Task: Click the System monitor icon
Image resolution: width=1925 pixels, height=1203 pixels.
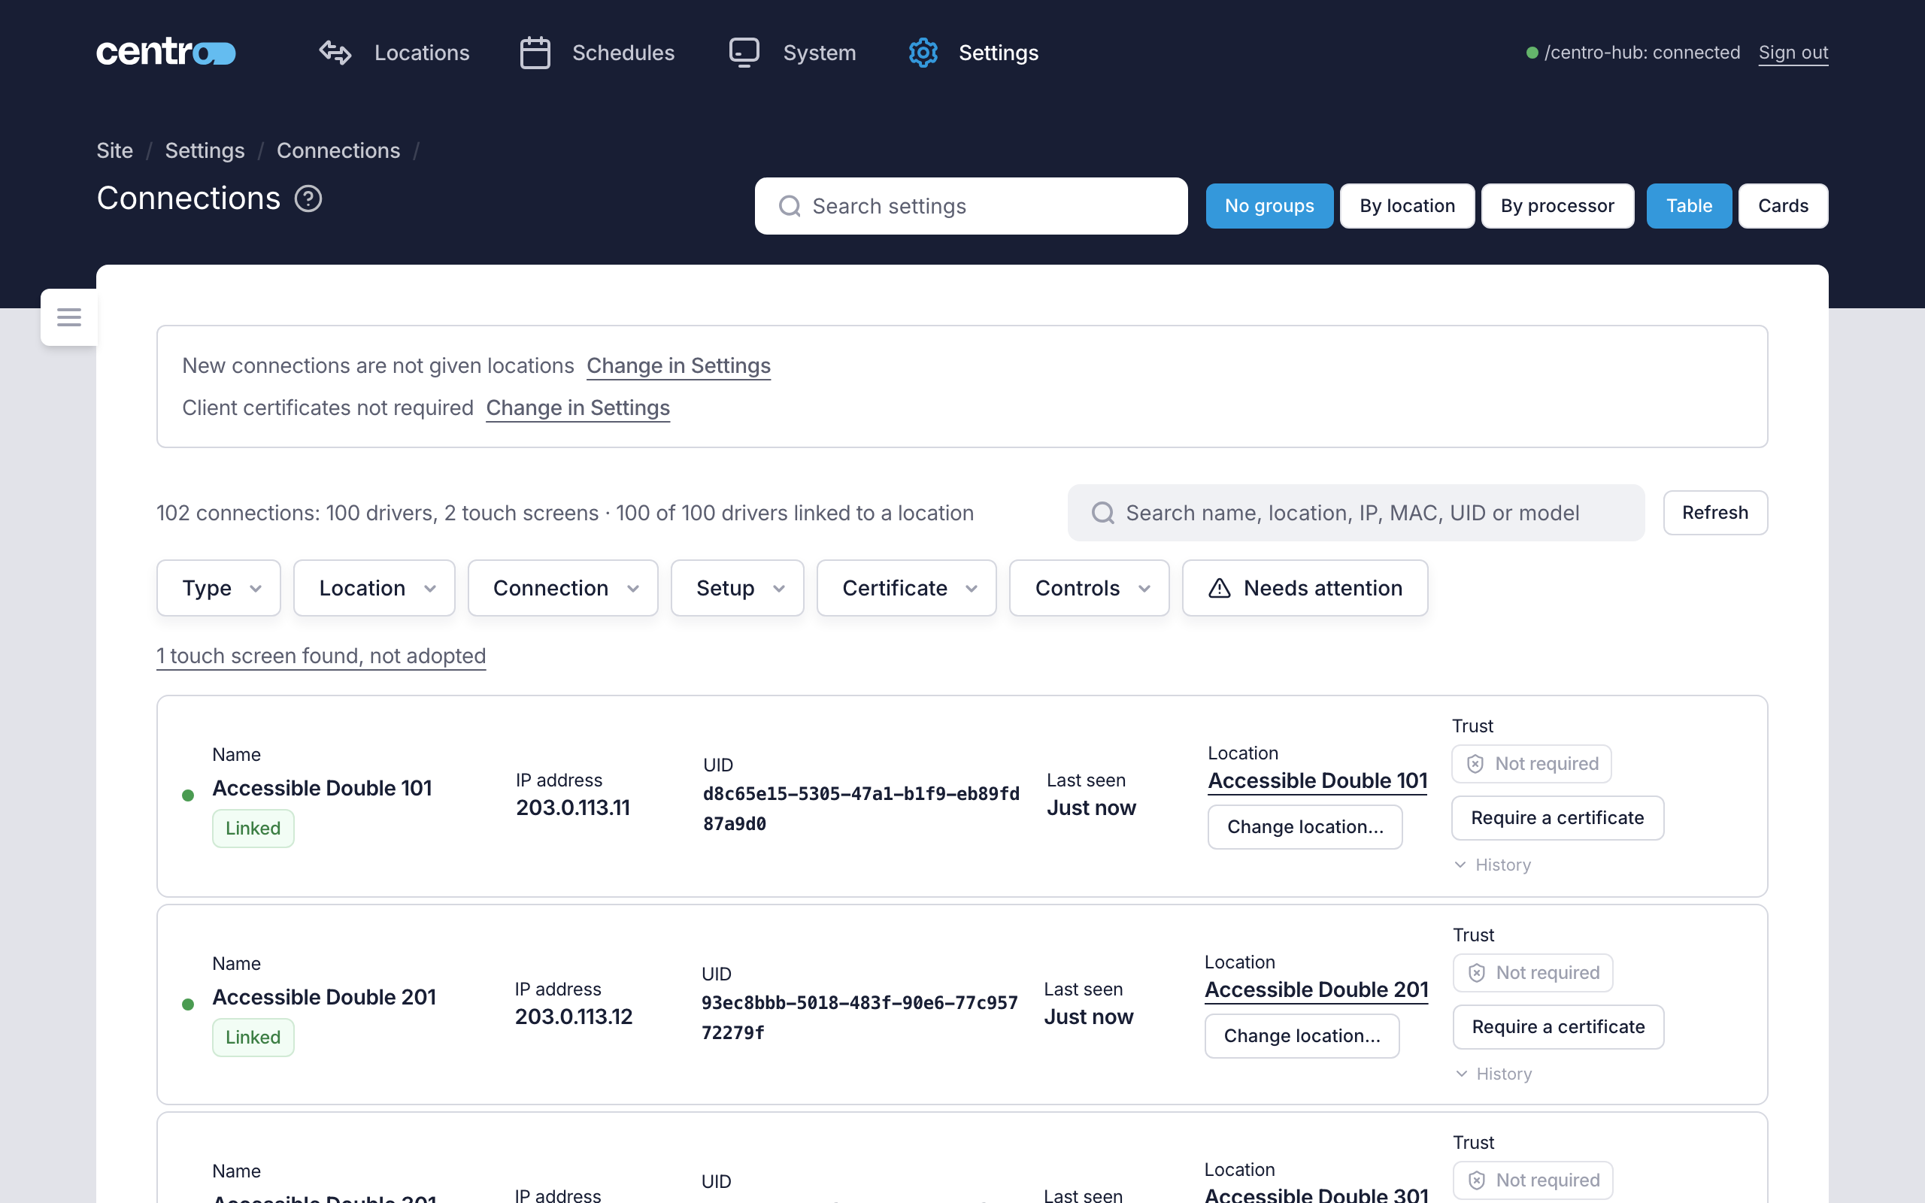Action: click(x=744, y=53)
